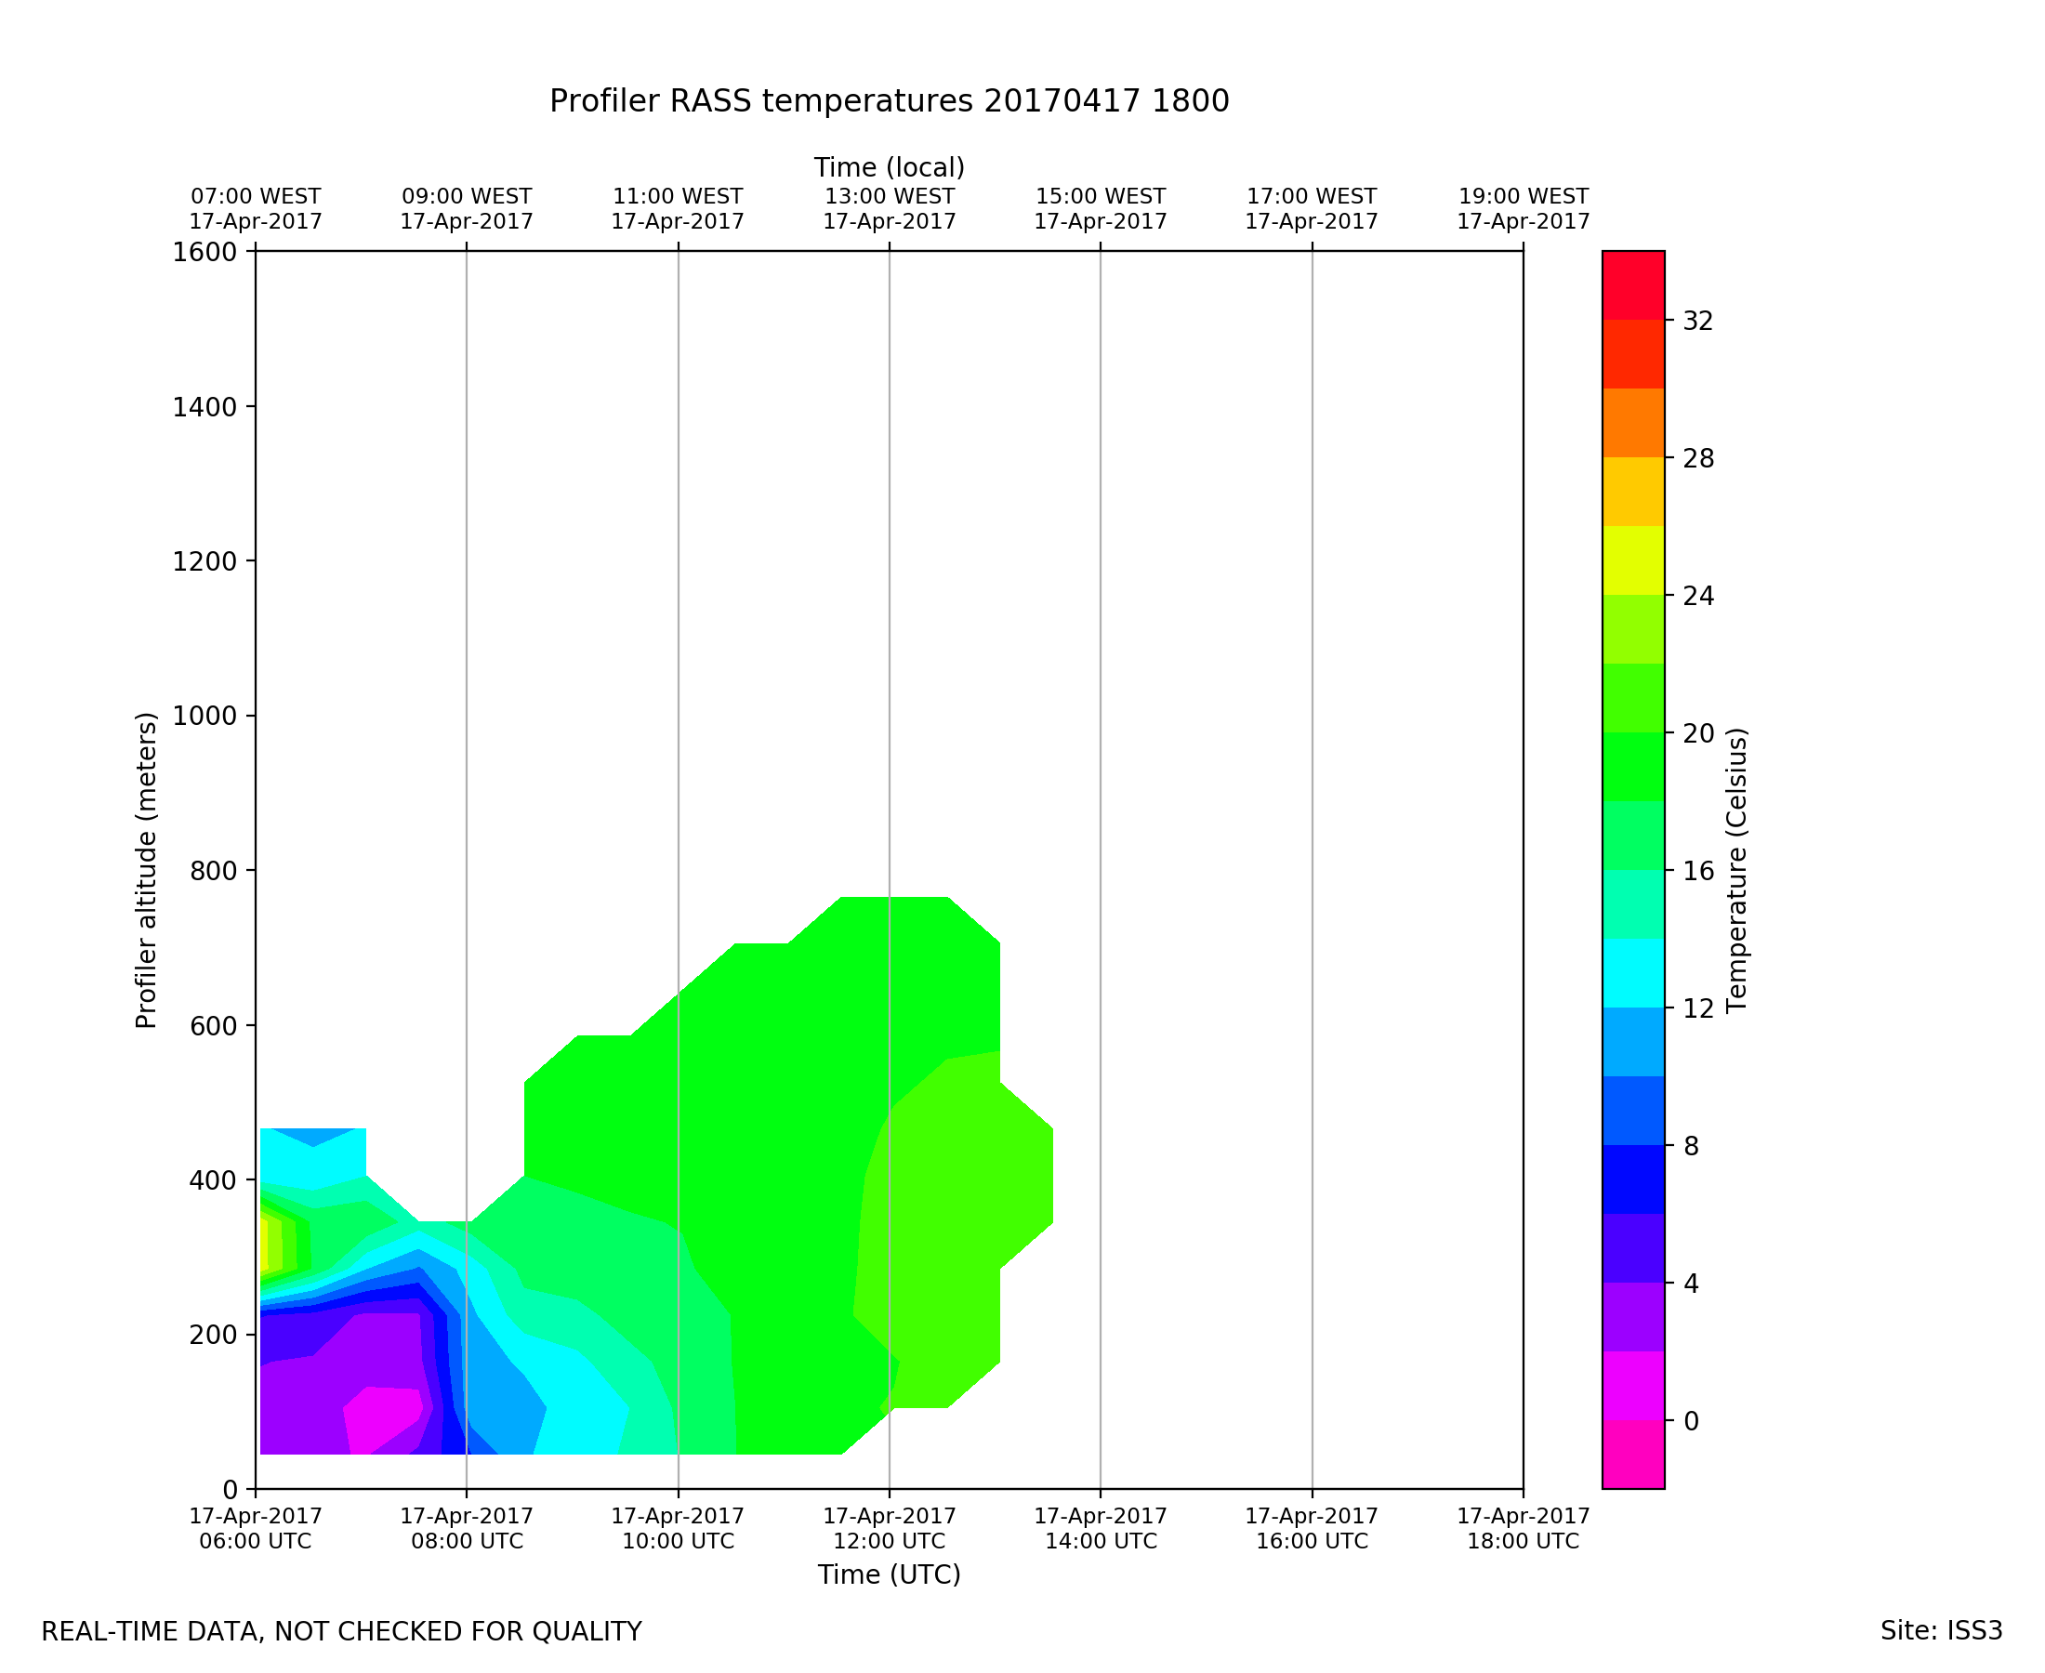Click the 'Time (local)' top axis title
This screenshot has height=1673, width=2045.
[889, 167]
